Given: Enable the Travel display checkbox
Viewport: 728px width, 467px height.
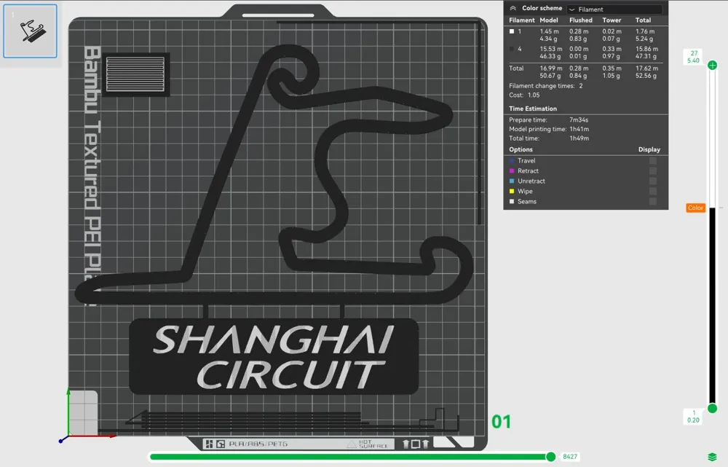Looking at the screenshot, I should coord(653,160).
